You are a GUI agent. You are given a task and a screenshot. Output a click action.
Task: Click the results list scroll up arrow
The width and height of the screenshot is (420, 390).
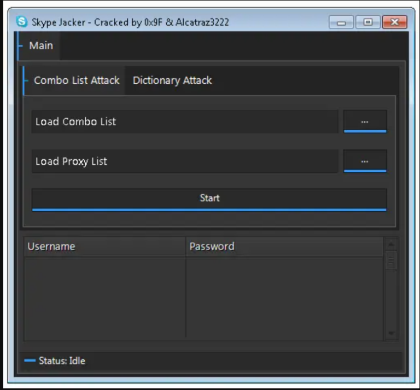(391, 244)
